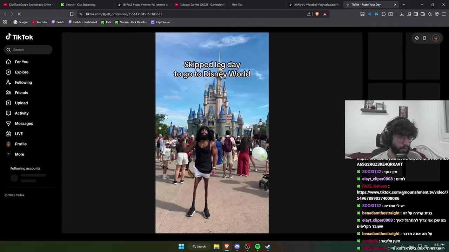The height and width of the screenshot is (252, 449).
Task: Open Friends in TikTok sidebar
Action: click(x=17, y=93)
